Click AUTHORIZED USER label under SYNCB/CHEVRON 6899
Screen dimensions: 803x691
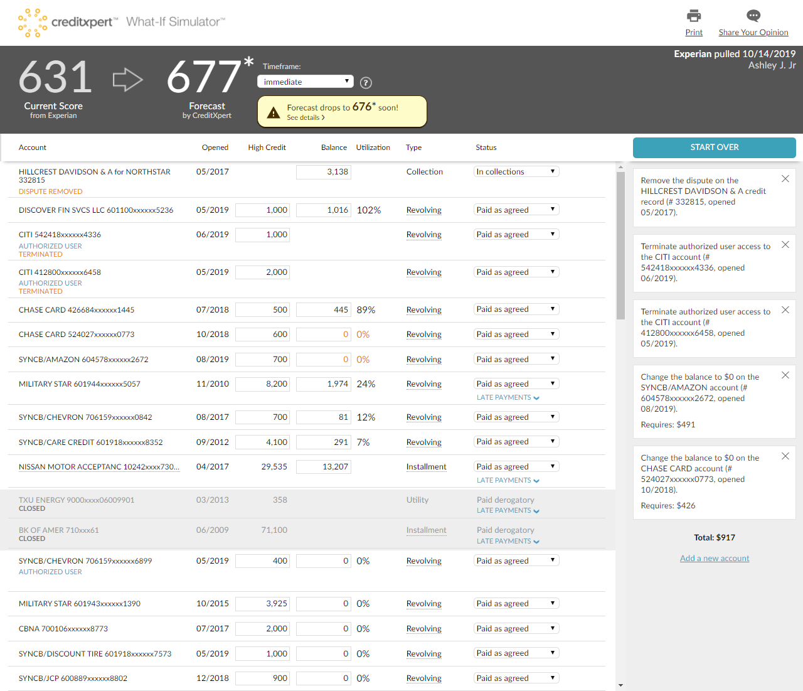(50, 572)
